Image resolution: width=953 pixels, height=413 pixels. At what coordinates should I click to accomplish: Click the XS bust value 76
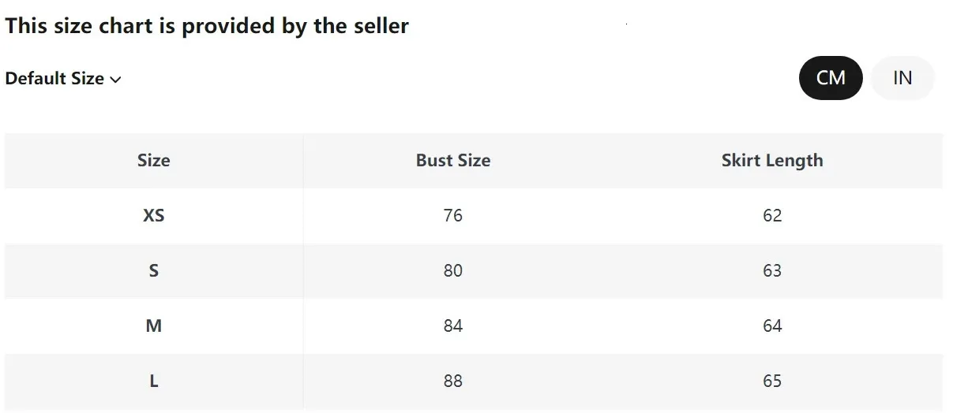[453, 216]
